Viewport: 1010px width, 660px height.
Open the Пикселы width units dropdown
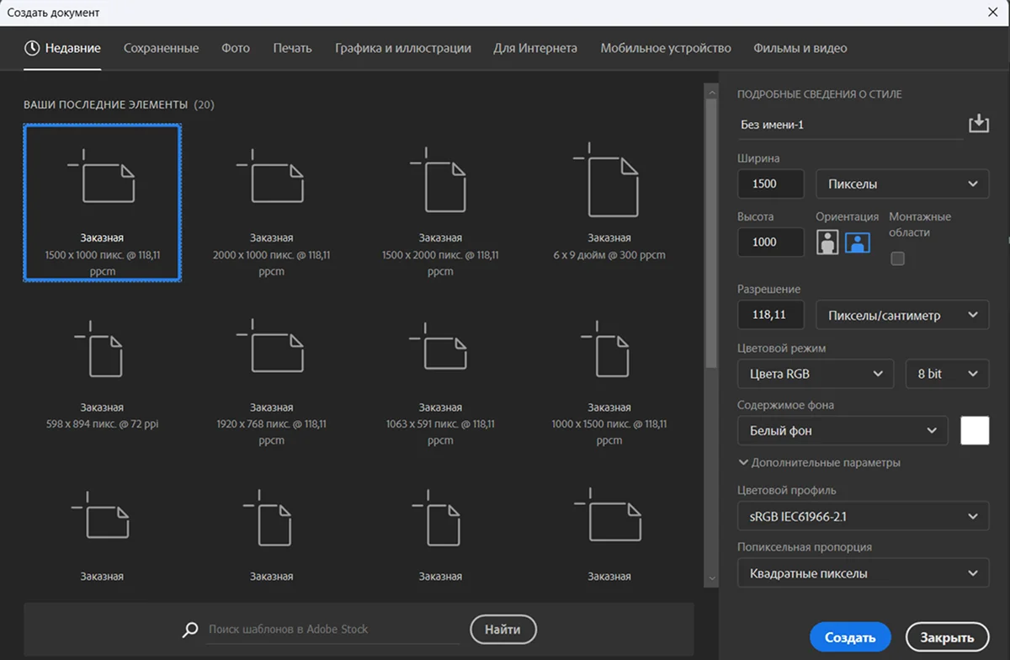tap(902, 184)
